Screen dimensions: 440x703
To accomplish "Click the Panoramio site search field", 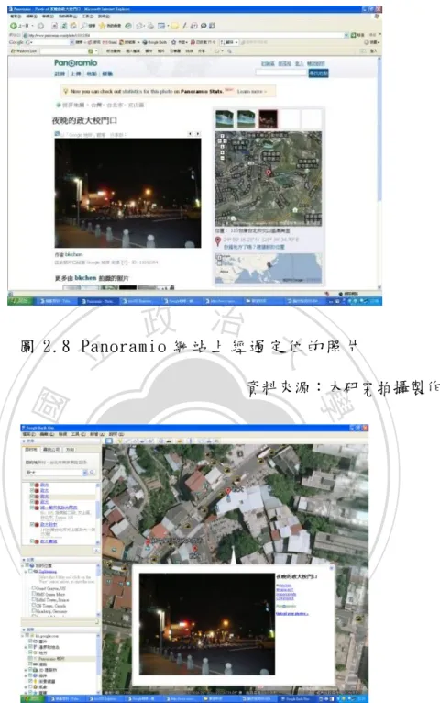I will [281, 73].
